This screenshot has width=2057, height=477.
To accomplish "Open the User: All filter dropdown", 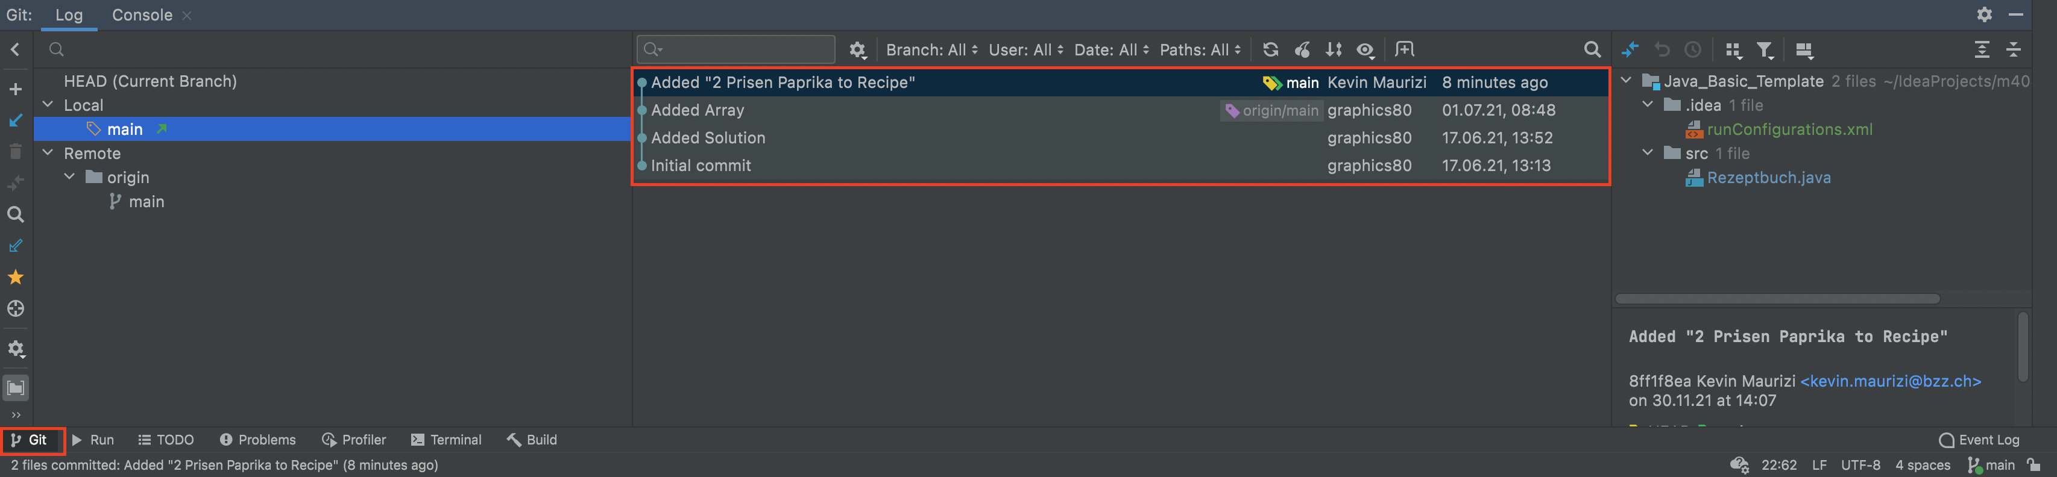I will tap(1025, 49).
